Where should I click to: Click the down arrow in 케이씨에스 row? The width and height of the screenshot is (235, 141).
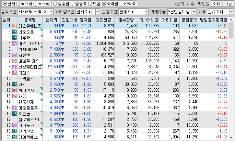(x=63, y=137)
